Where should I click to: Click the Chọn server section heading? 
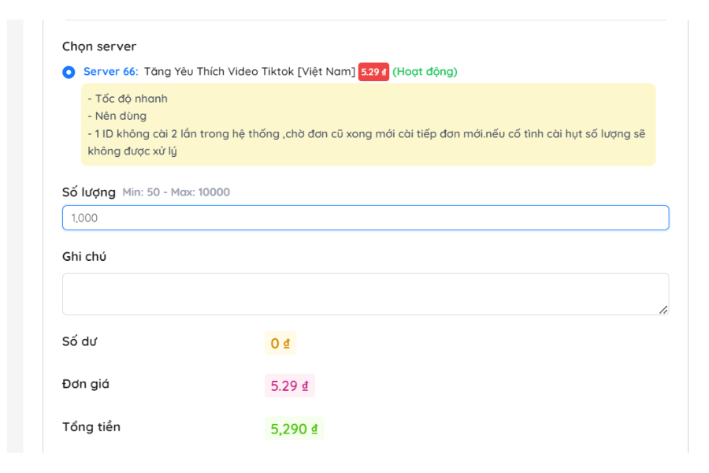pos(99,47)
